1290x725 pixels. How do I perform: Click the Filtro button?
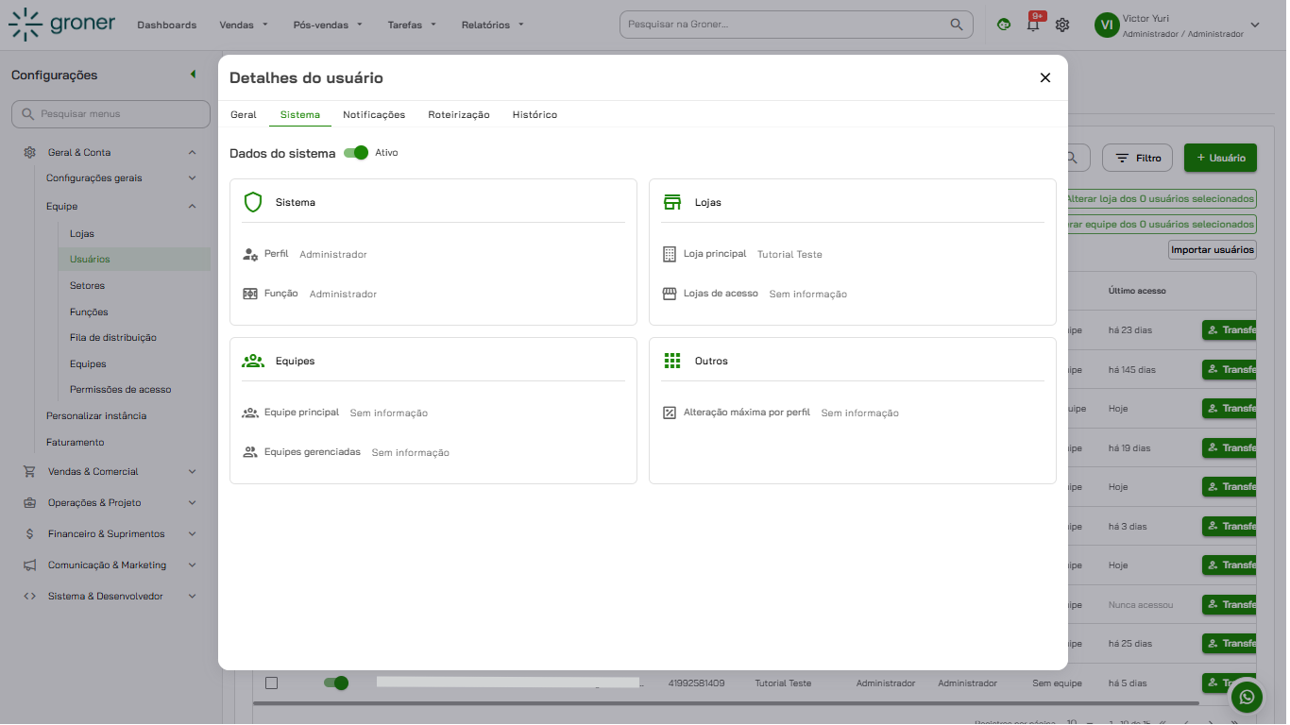coord(1137,158)
